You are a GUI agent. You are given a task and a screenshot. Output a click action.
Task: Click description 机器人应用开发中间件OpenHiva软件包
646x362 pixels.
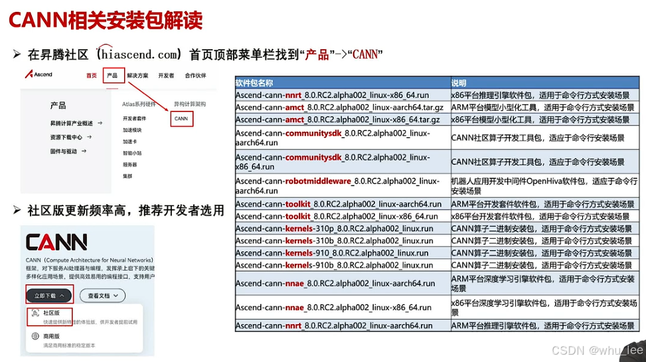pos(544,186)
